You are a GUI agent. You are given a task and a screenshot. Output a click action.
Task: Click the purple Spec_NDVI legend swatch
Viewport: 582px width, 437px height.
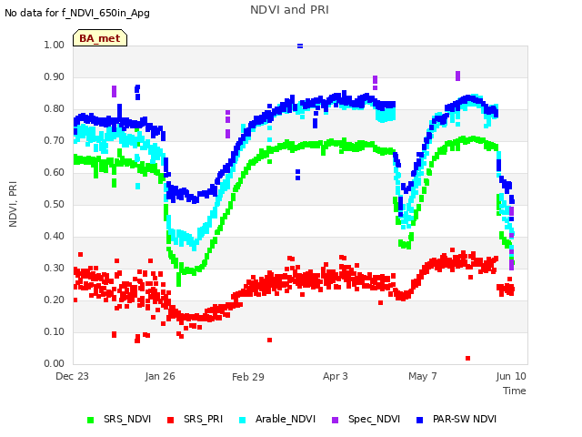(x=335, y=420)
